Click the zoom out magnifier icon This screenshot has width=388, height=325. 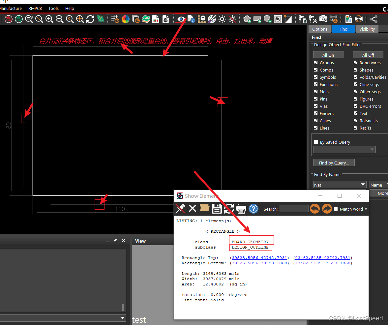(x=60, y=19)
